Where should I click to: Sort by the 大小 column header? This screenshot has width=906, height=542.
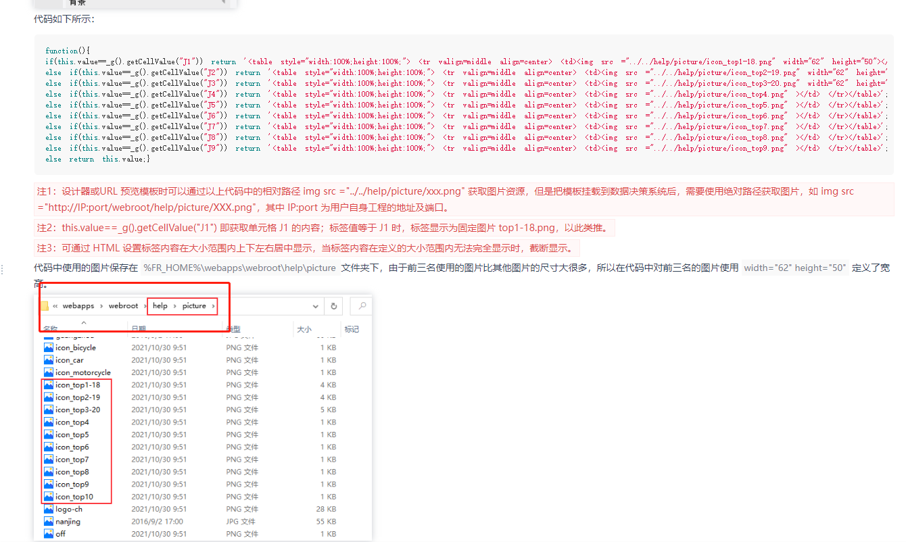(x=304, y=329)
